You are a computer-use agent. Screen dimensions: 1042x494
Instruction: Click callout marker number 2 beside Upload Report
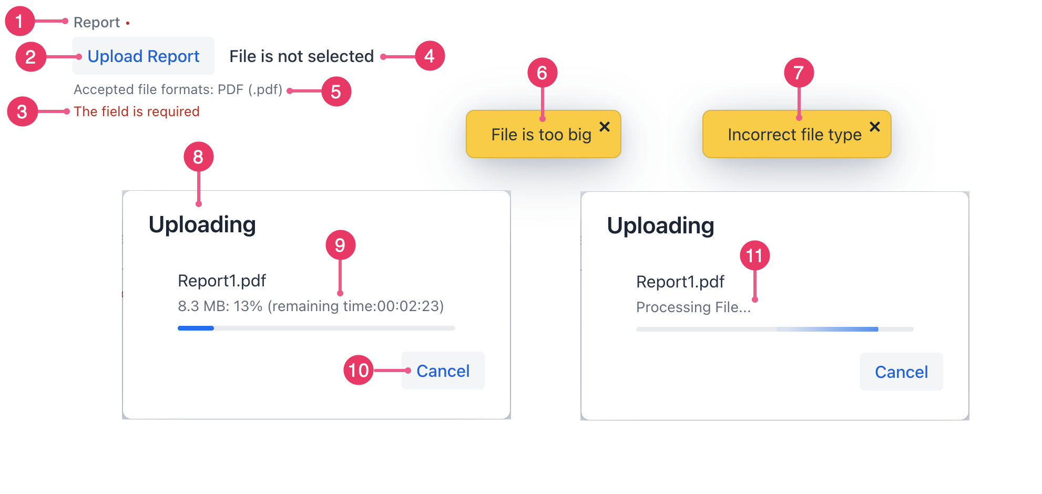(x=32, y=56)
